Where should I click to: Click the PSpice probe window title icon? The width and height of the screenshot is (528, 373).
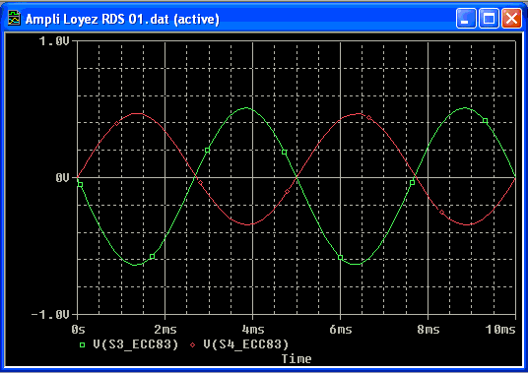pos(14,18)
